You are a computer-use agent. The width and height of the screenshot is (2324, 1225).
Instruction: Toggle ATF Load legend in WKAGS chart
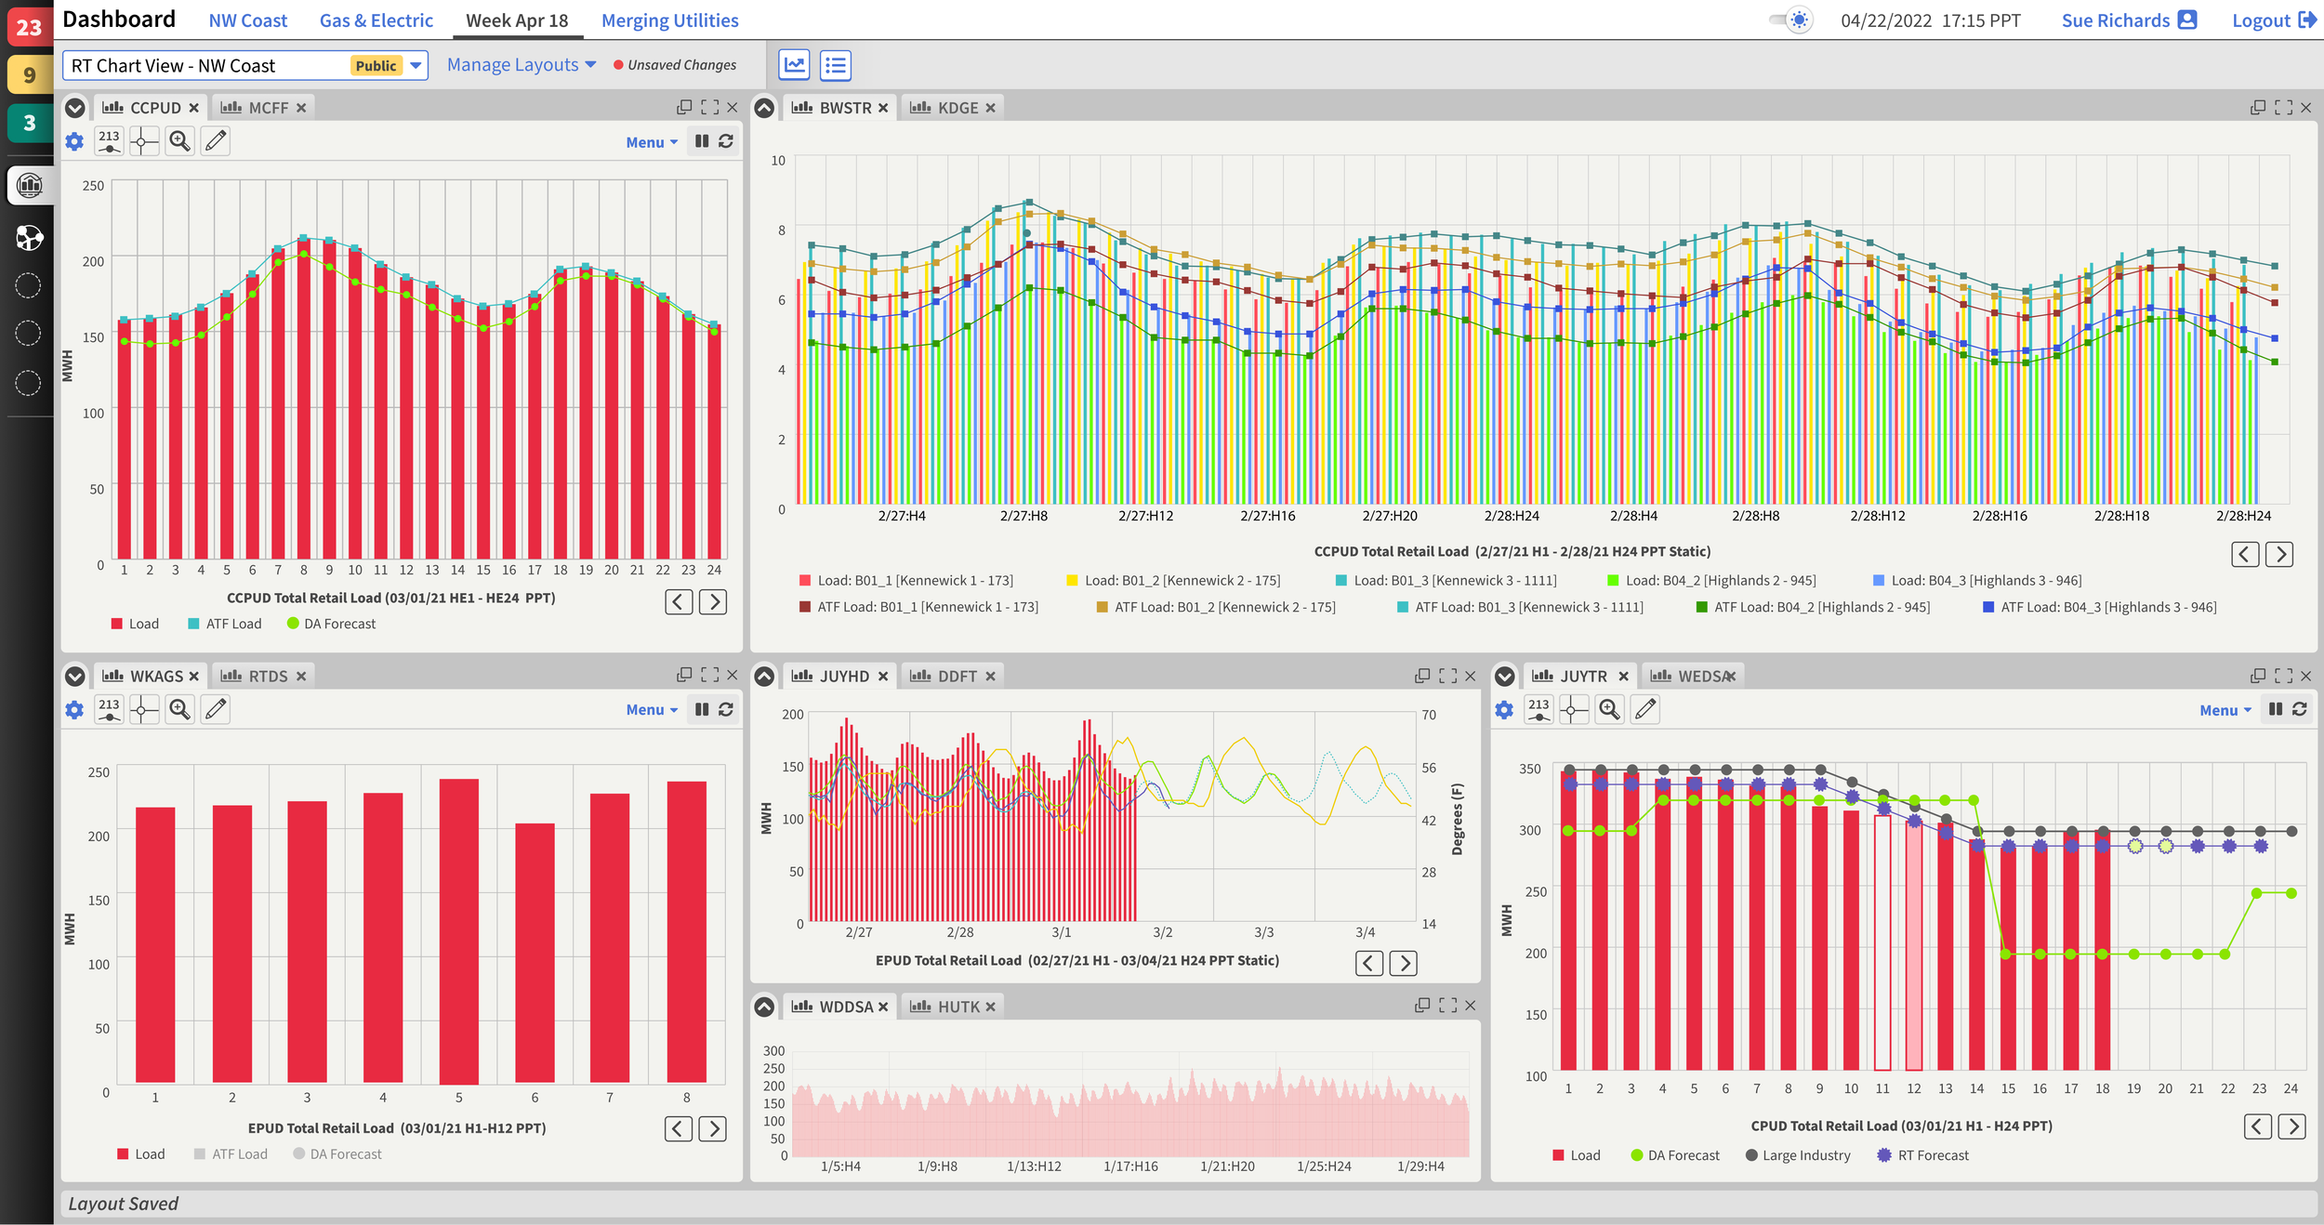pos(231,1154)
